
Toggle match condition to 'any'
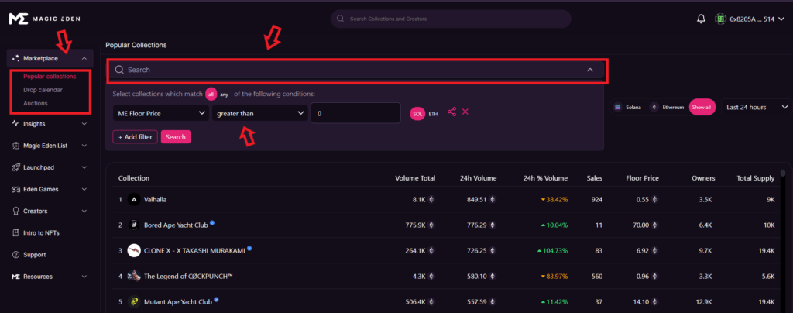[225, 95]
